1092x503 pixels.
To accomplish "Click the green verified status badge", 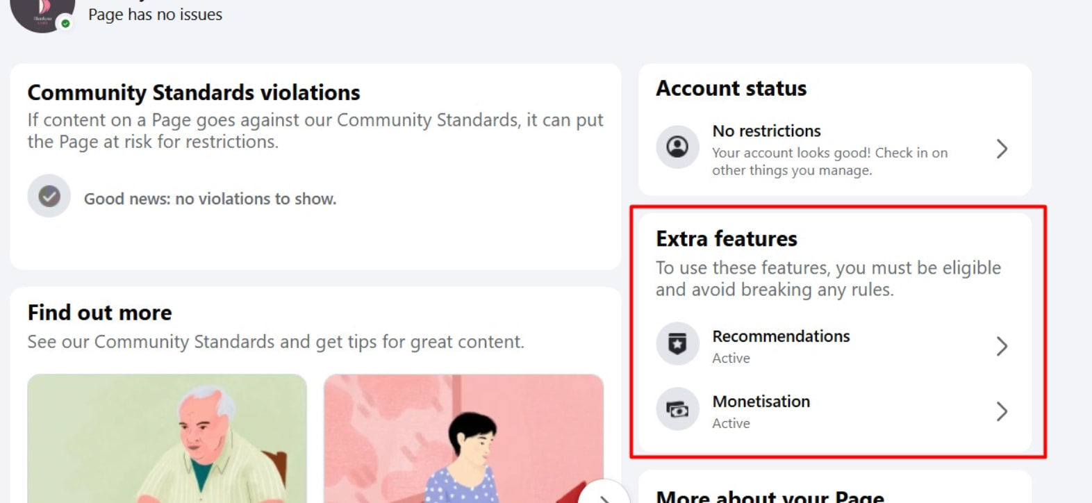I will click(65, 23).
